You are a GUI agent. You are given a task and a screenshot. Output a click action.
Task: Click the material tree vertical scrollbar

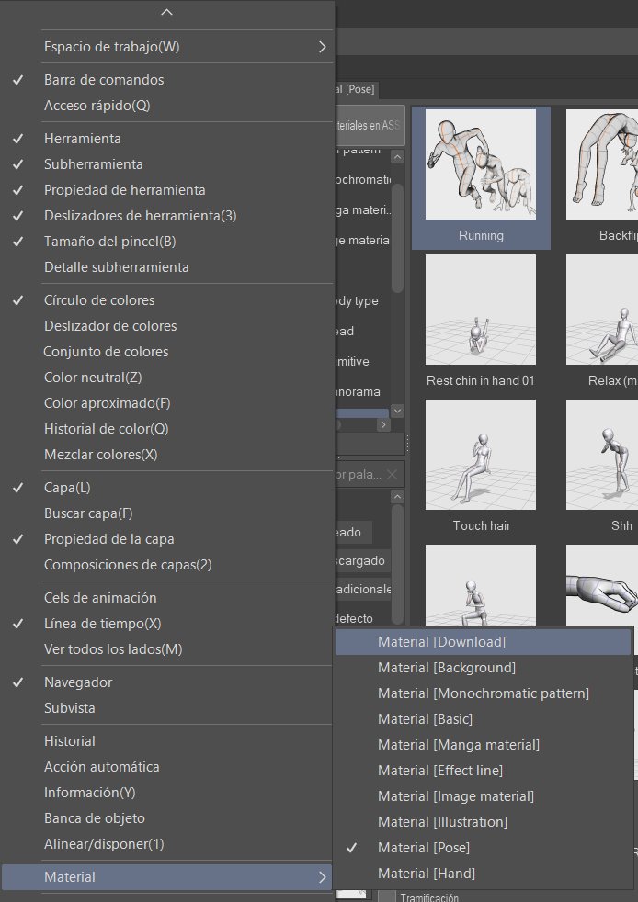[x=397, y=238]
